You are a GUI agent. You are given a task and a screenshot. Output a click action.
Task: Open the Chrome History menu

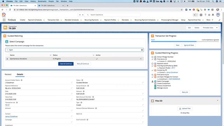point(33,1)
